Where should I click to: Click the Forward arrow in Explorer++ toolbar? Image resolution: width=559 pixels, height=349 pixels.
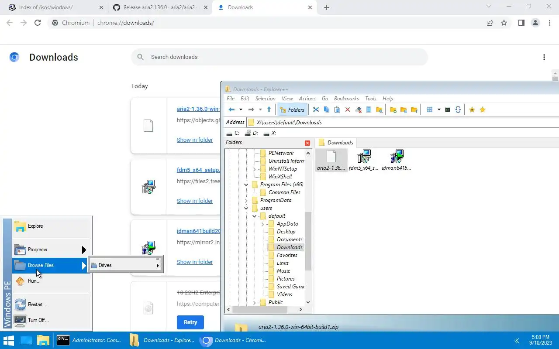point(251,109)
